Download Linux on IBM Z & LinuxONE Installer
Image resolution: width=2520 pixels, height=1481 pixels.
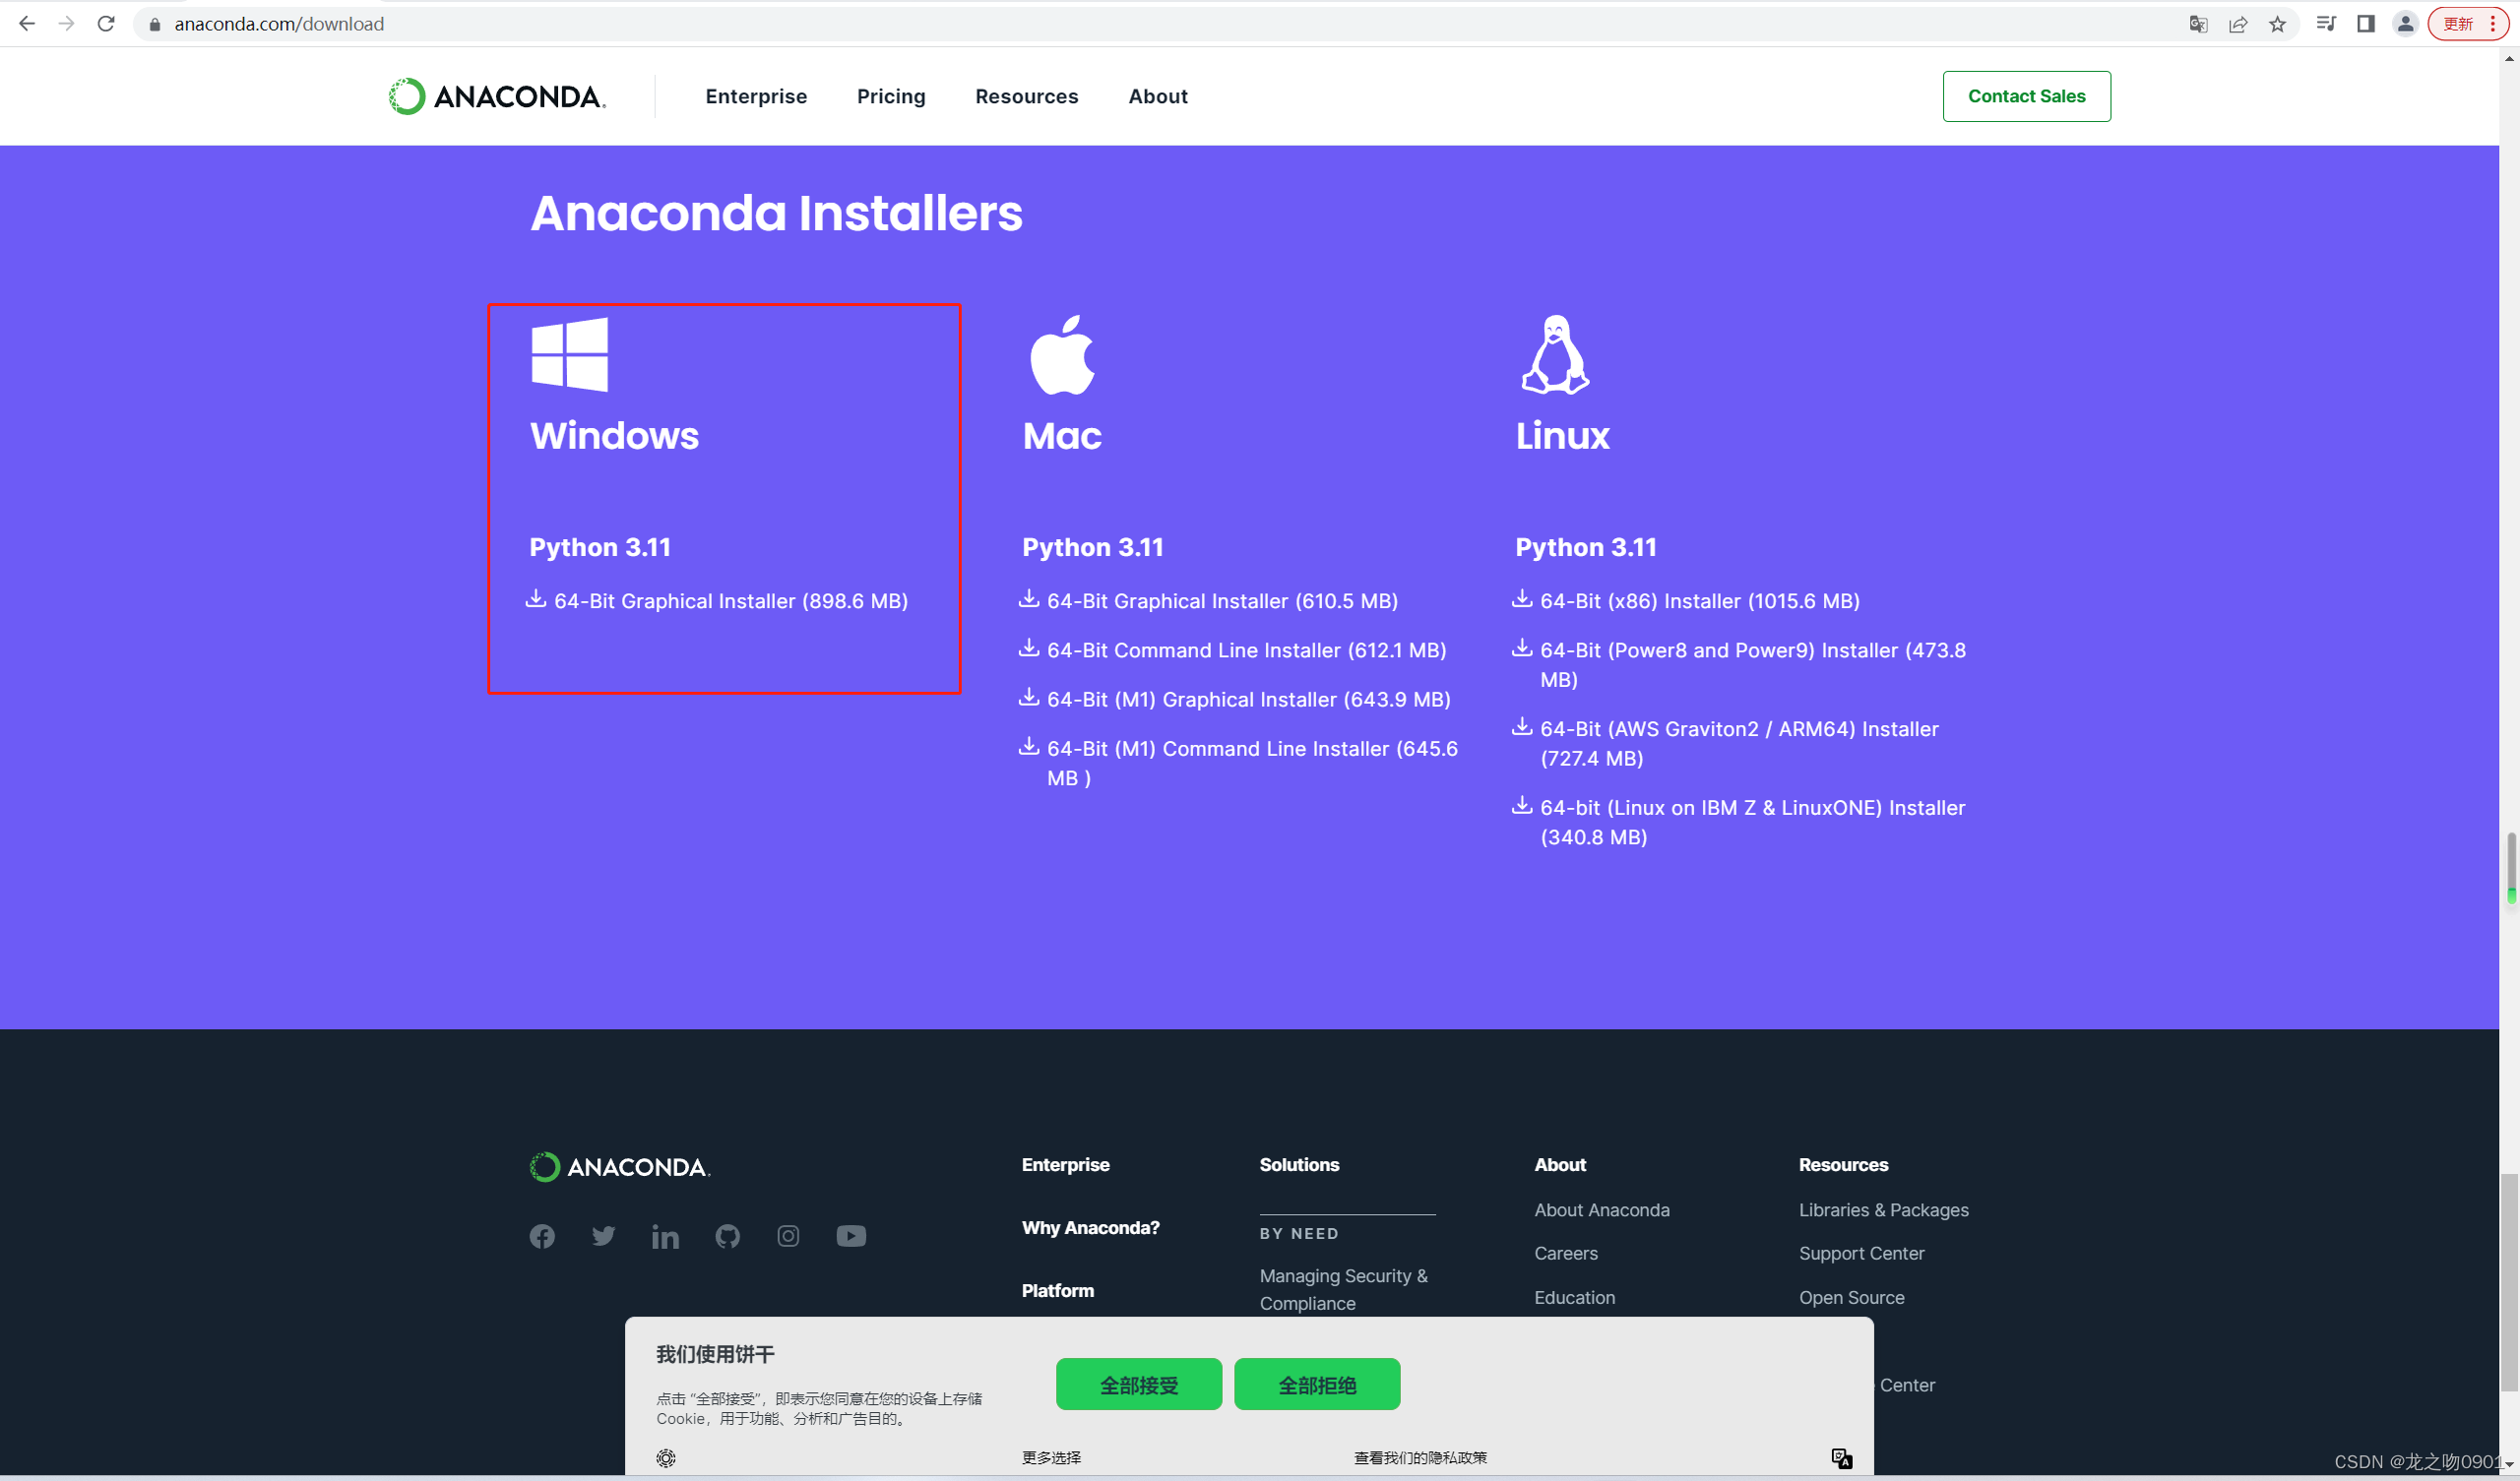point(1738,822)
